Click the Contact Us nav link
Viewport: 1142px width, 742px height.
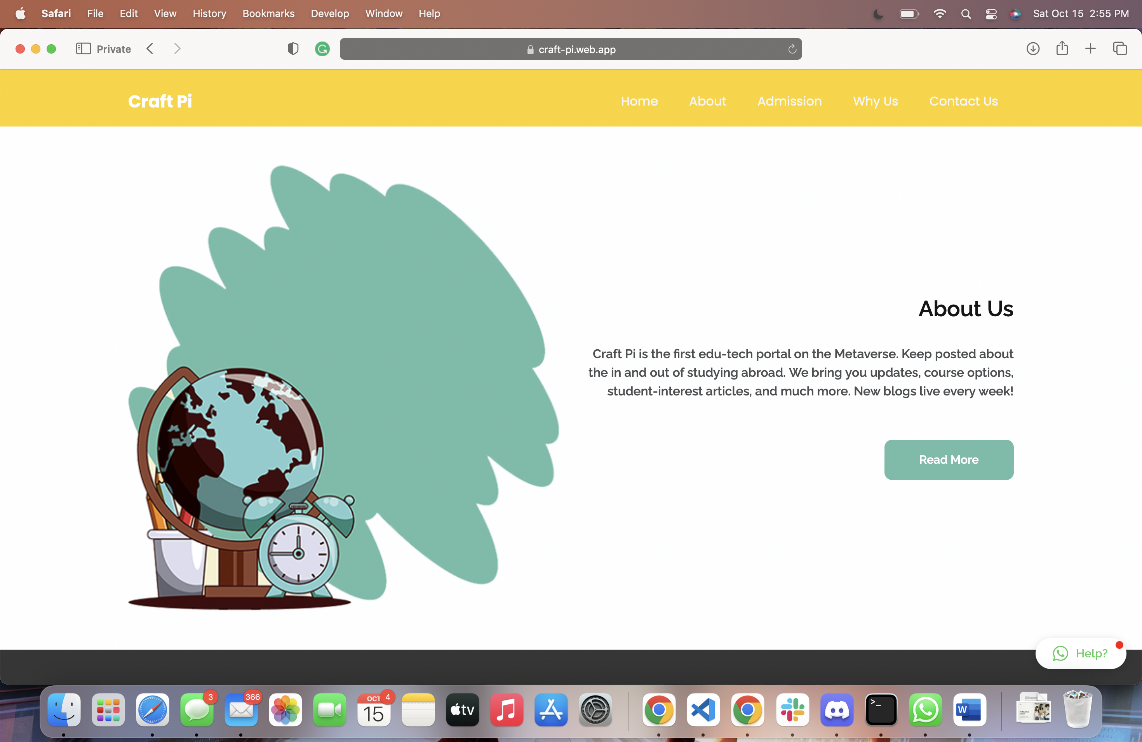pos(963,101)
